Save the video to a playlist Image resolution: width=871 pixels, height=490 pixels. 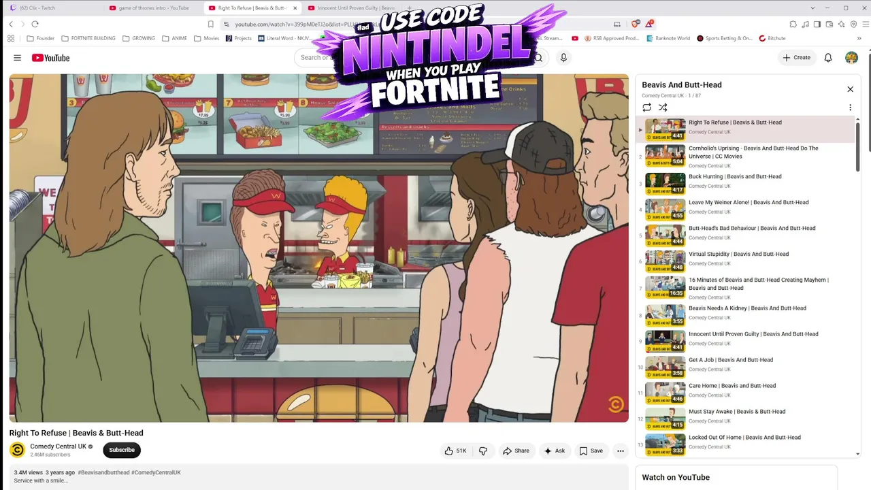pyautogui.click(x=591, y=451)
